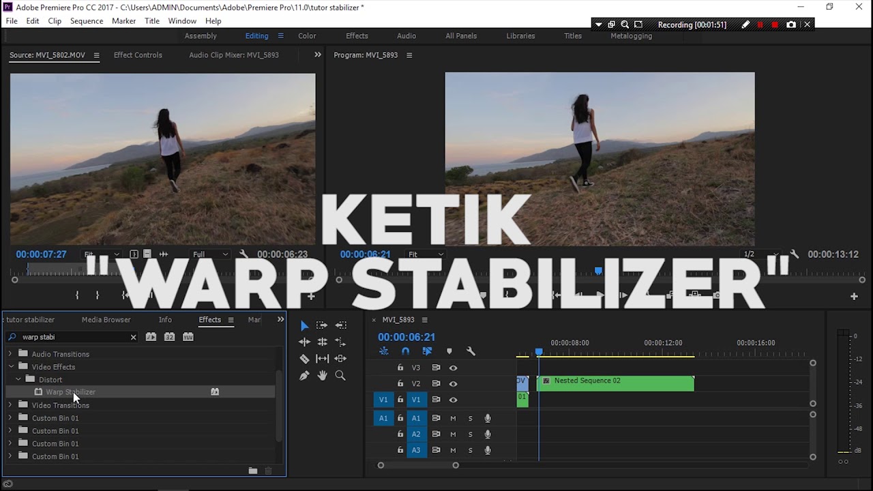
Task: Filter effects by YUV icon
Action: coord(188,337)
